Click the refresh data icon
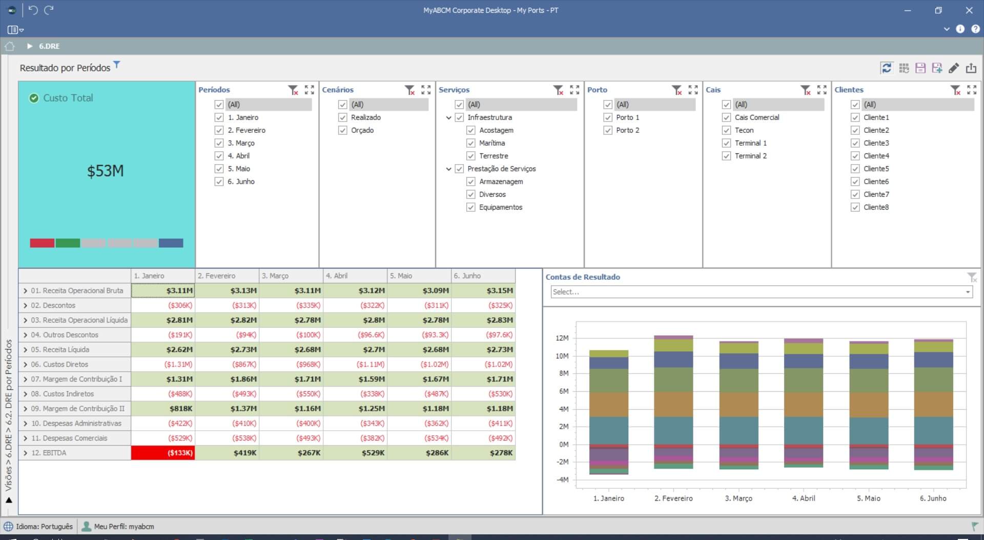Image resolution: width=984 pixels, height=540 pixels. [x=887, y=68]
